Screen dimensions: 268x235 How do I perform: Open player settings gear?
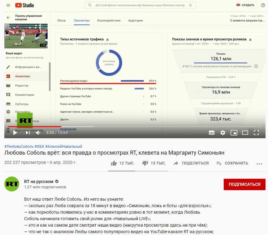tap(223, 133)
